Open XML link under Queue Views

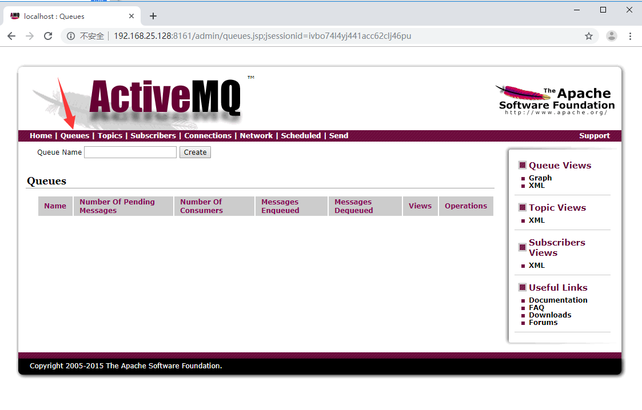click(x=537, y=186)
